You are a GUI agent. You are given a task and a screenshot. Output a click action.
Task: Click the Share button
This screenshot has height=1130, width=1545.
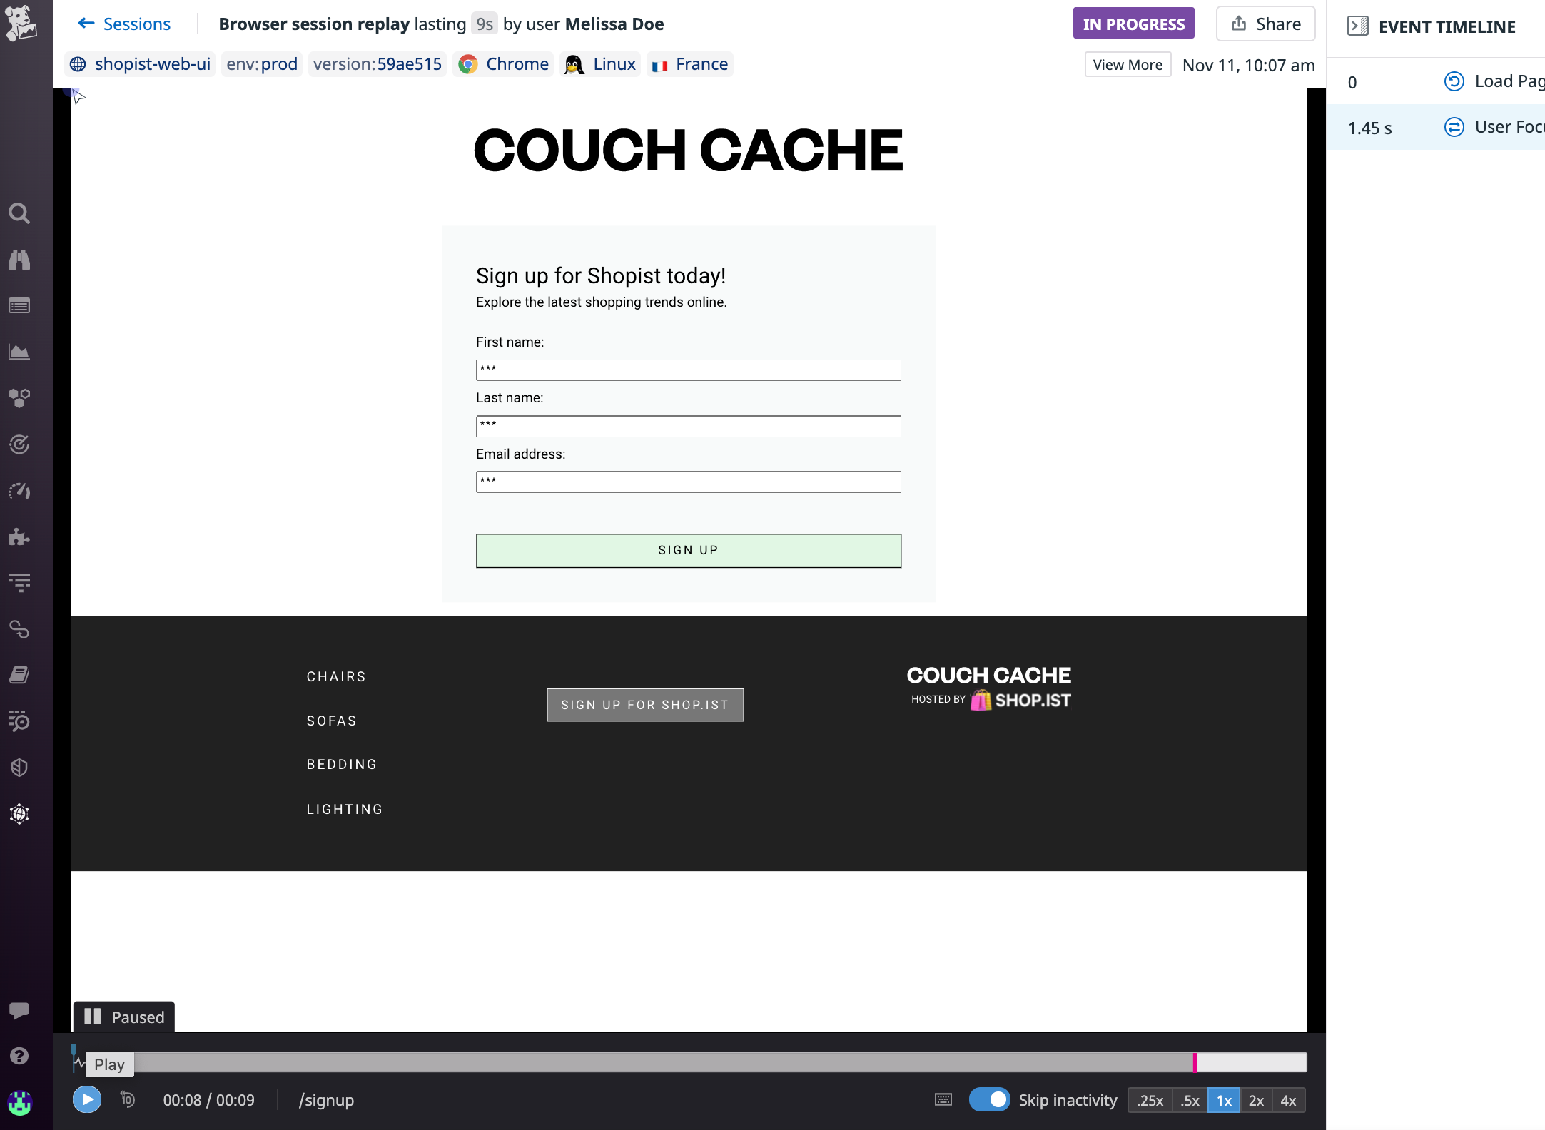point(1265,23)
